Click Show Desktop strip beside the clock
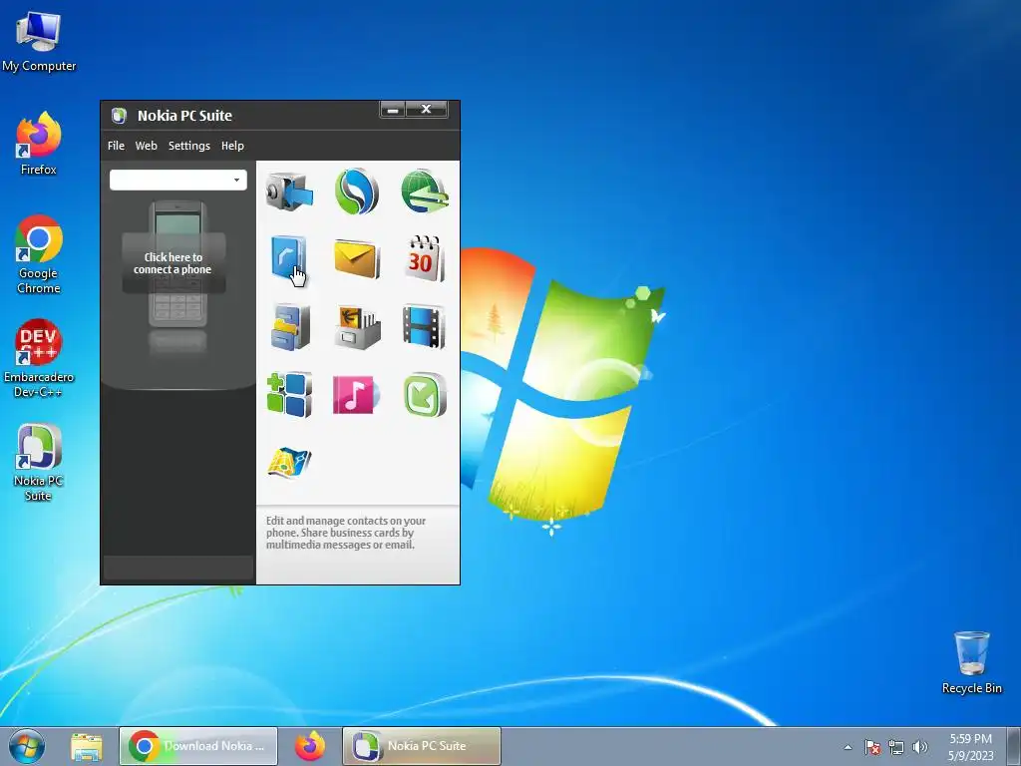This screenshot has width=1021, height=766. coord(1014,746)
